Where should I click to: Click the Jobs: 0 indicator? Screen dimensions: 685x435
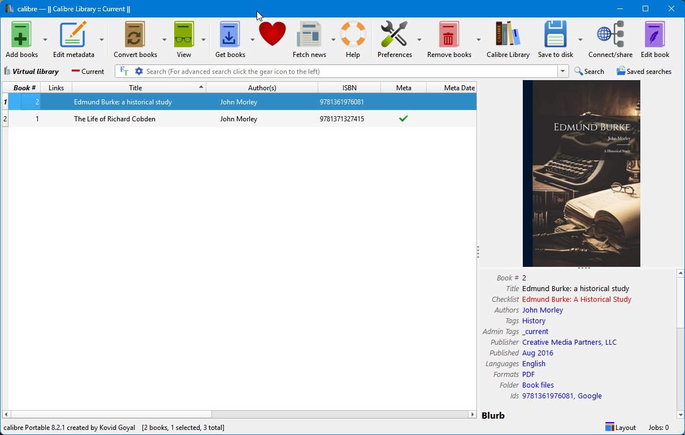[658, 428]
